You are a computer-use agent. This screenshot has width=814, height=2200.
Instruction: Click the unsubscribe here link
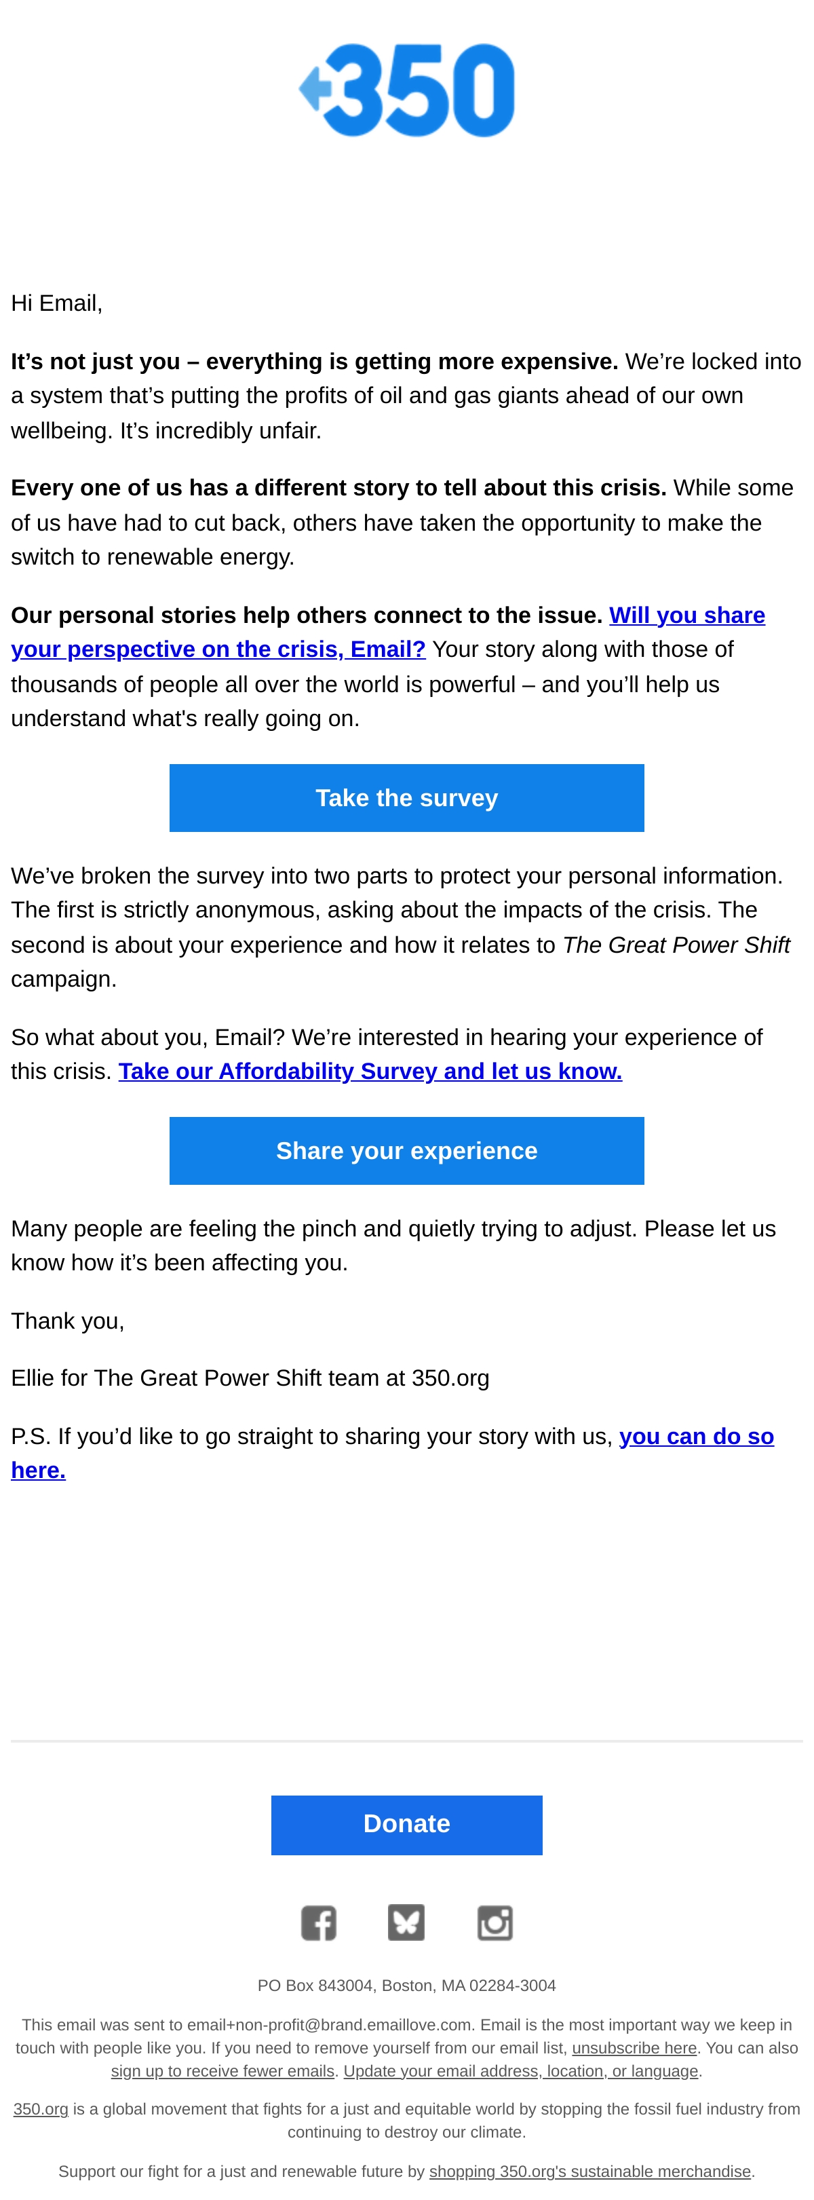[x=634, y=2048]
